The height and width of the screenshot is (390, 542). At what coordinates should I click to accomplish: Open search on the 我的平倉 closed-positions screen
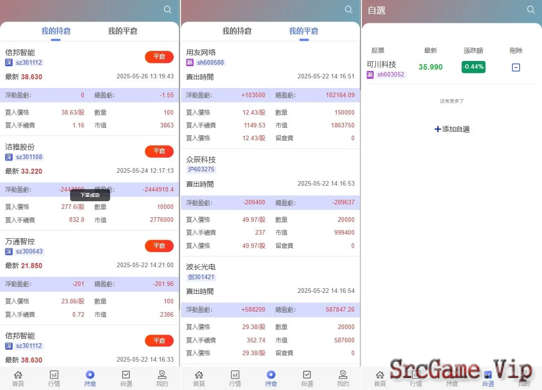349,9
